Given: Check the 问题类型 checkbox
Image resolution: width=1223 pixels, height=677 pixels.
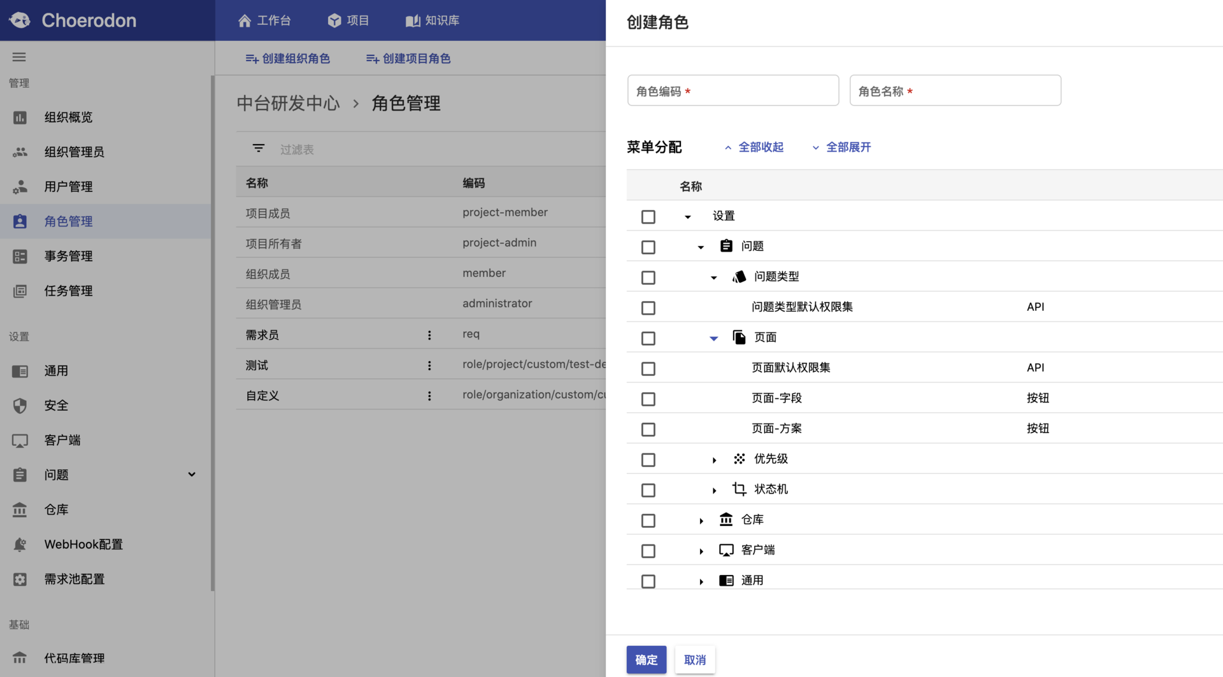Looking at the screenshot, I should pos(648,278).
